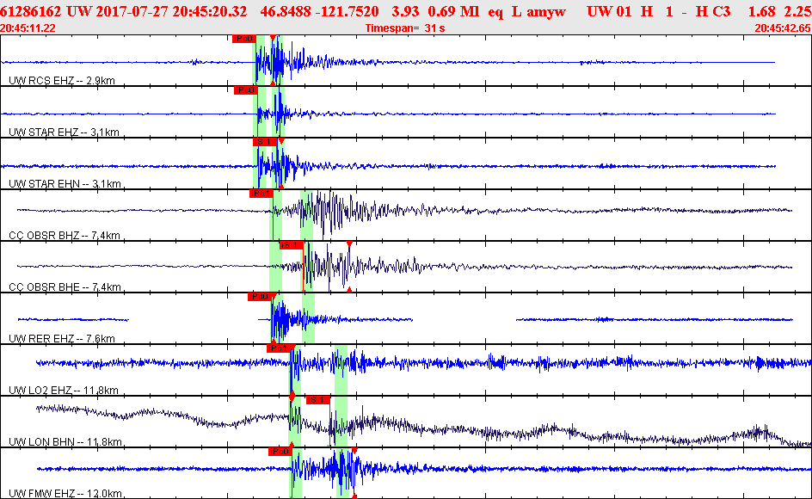Viewport: 812px width, 499px height.
Task: Click the 'L amyw' text in header
Action: [538, 12]
